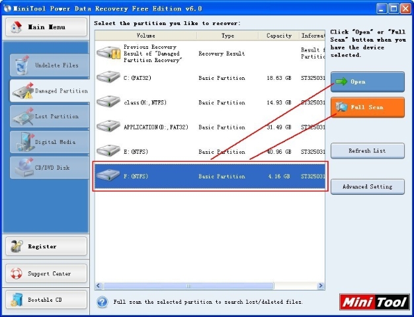Click the app icon in title bar

click(x=7, y=9)
